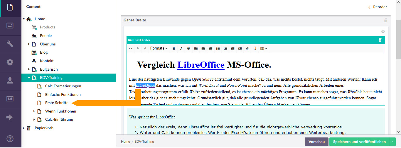Collapse the Home tree node

tap(24, 19)
